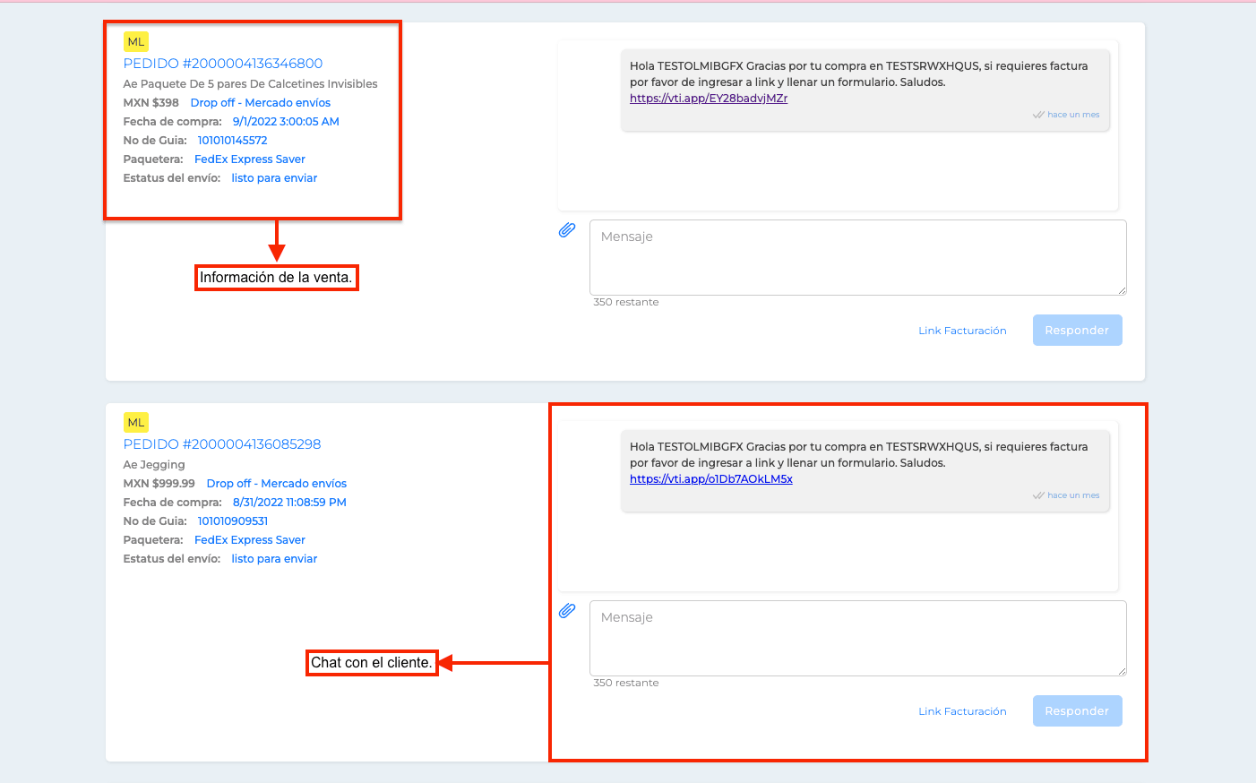Open order PEDIDO #2000004136346800

[223, 64]
